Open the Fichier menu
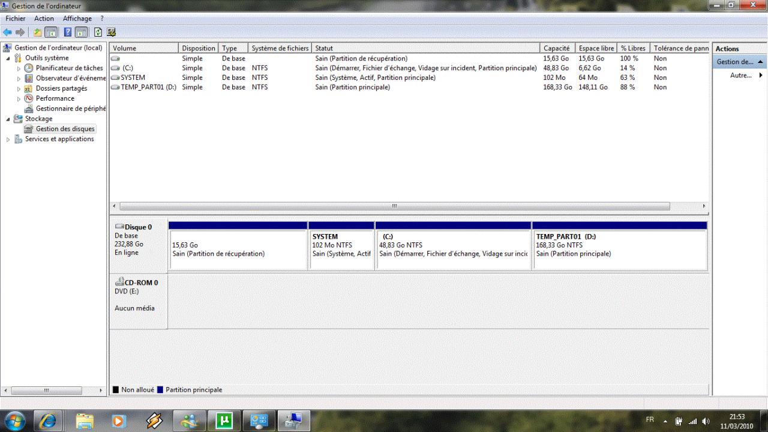The image size is (768, 432). (15, 19)
